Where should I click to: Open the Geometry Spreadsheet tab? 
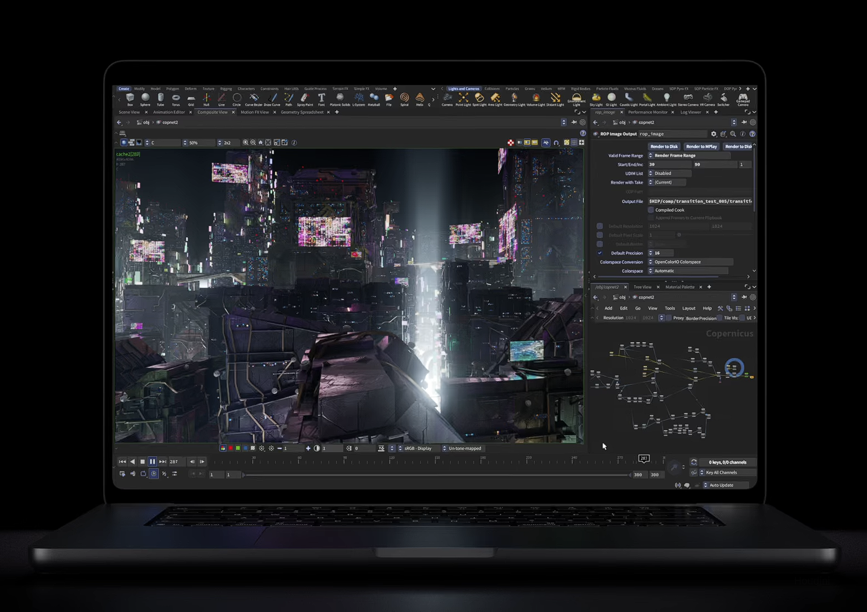pos(302,112)
